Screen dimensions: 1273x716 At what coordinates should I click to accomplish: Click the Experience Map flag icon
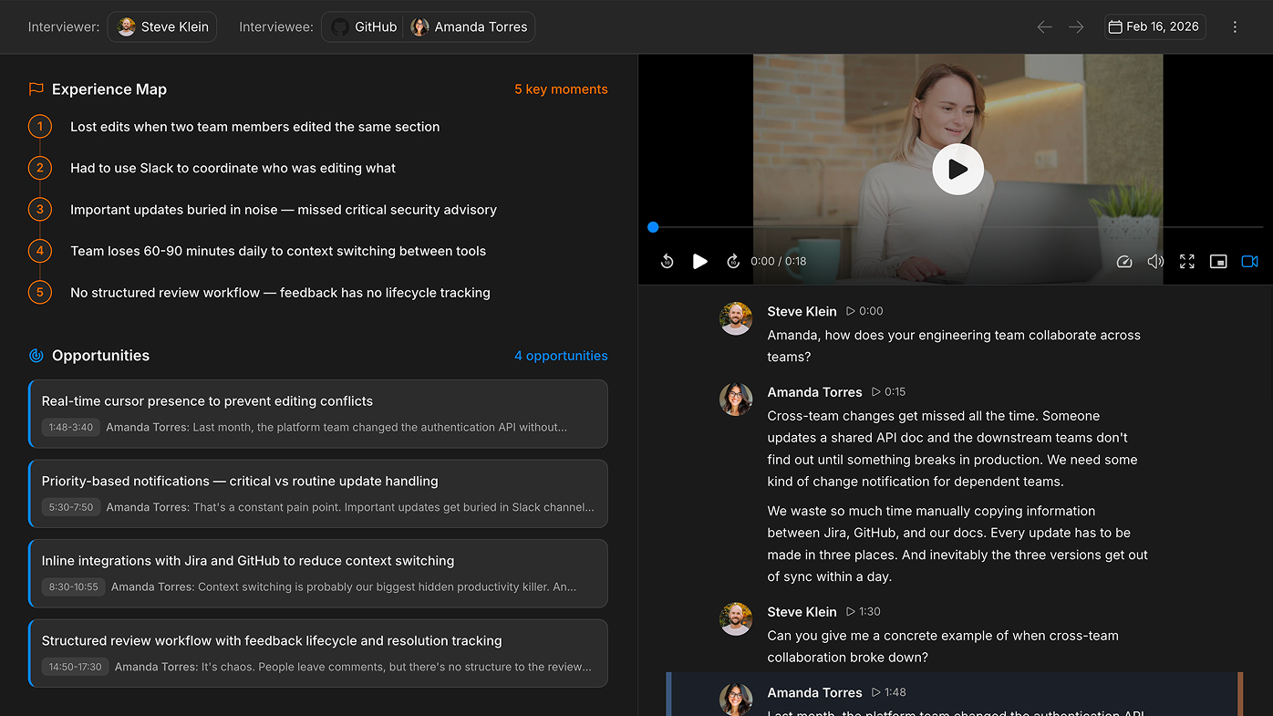tap(36, 88)
